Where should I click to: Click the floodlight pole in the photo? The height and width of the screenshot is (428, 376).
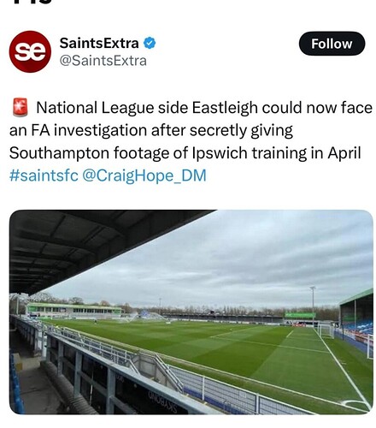click(x=313, y=306)
